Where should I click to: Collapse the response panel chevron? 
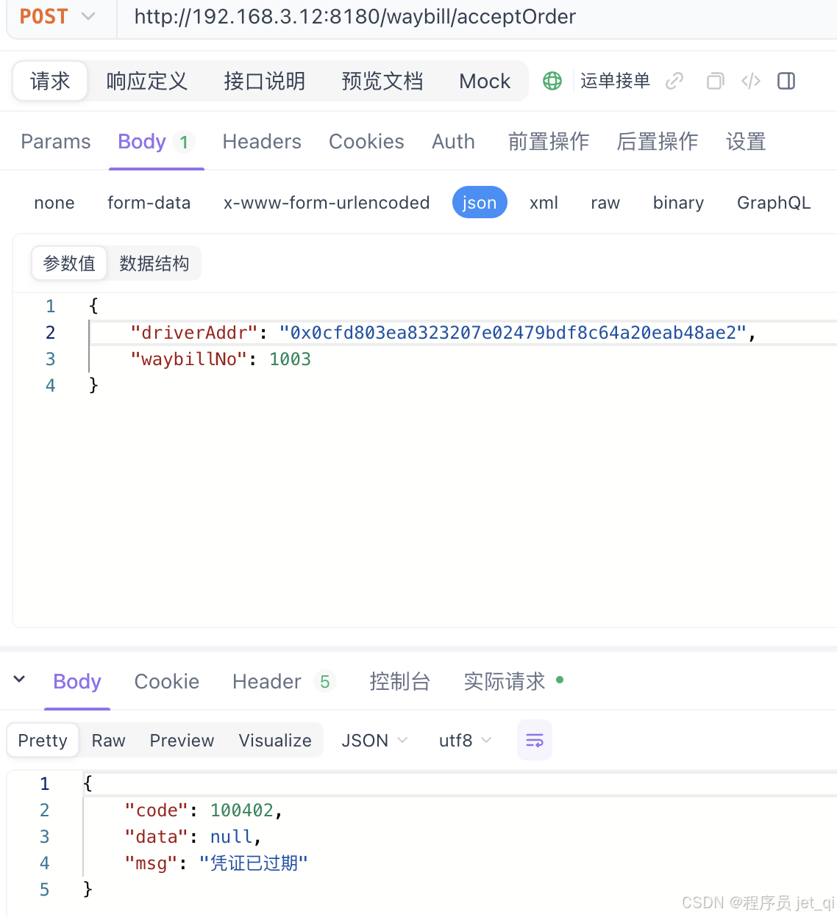[20, 680]
